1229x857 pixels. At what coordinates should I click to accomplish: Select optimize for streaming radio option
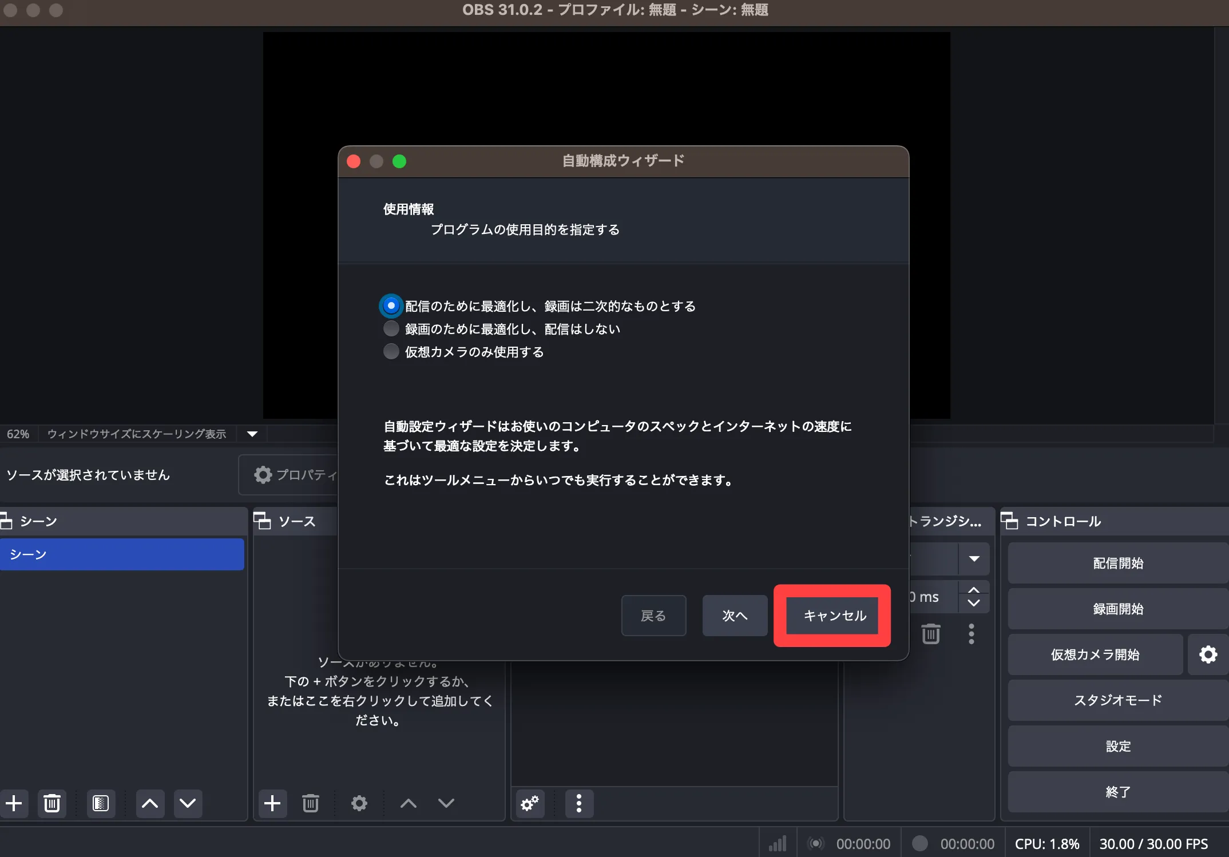(x=391, y=306)
